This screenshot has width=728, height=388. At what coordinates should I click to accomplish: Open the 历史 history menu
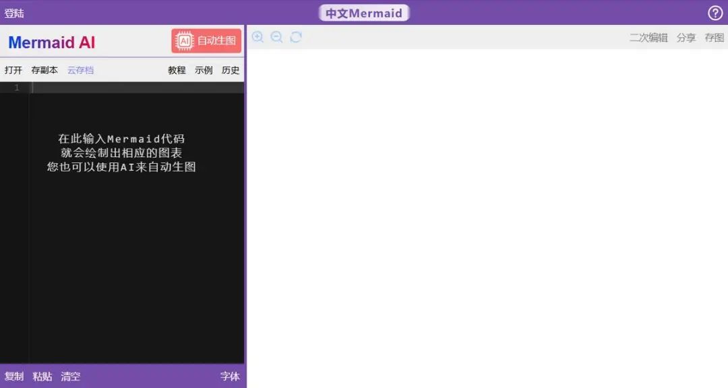click(x=231, y=70)
